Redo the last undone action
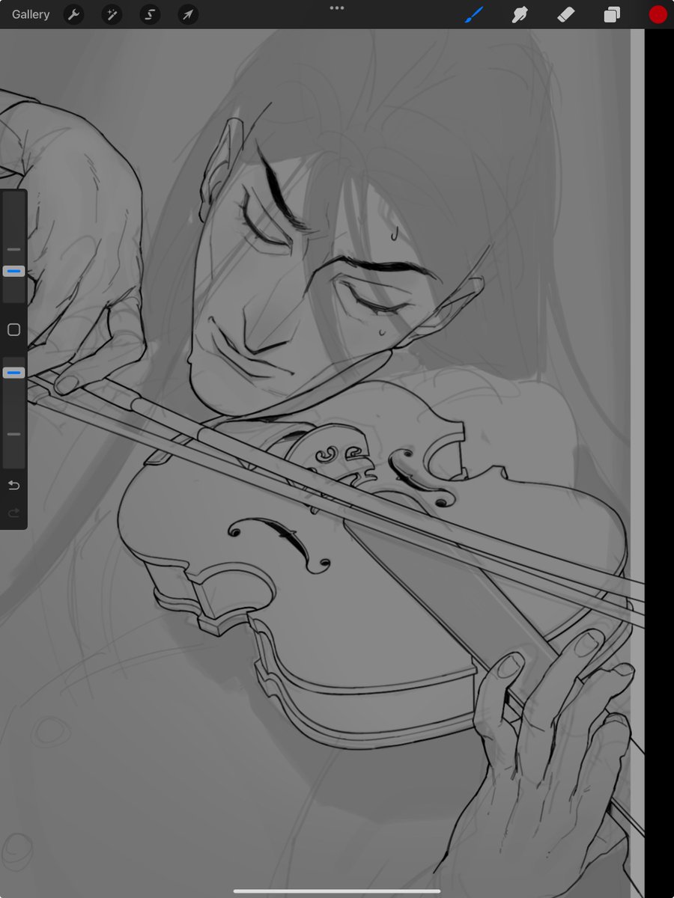This screenshot has height=898, width=674. pyautogui.click(x=13, y=513)
